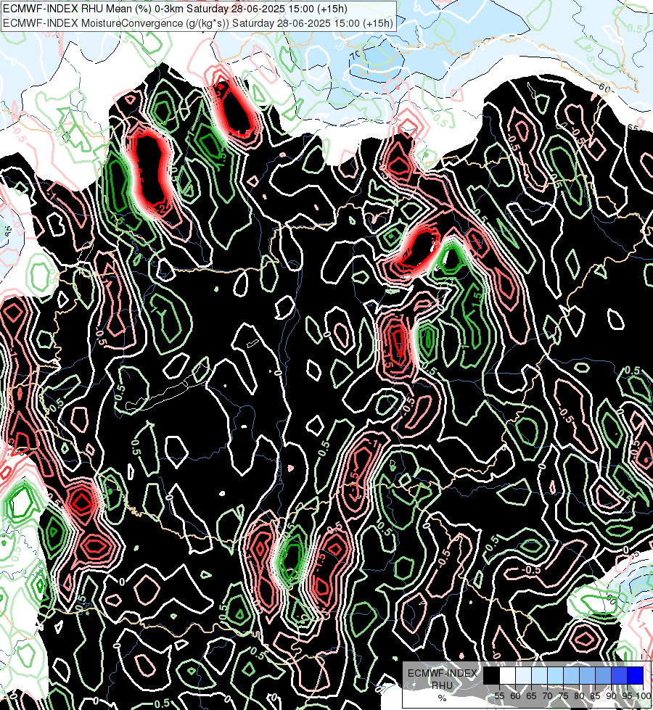Click the '%' unit label in the legend
The width and height of the screenshot is (653, 710).
tap(442, 698)
